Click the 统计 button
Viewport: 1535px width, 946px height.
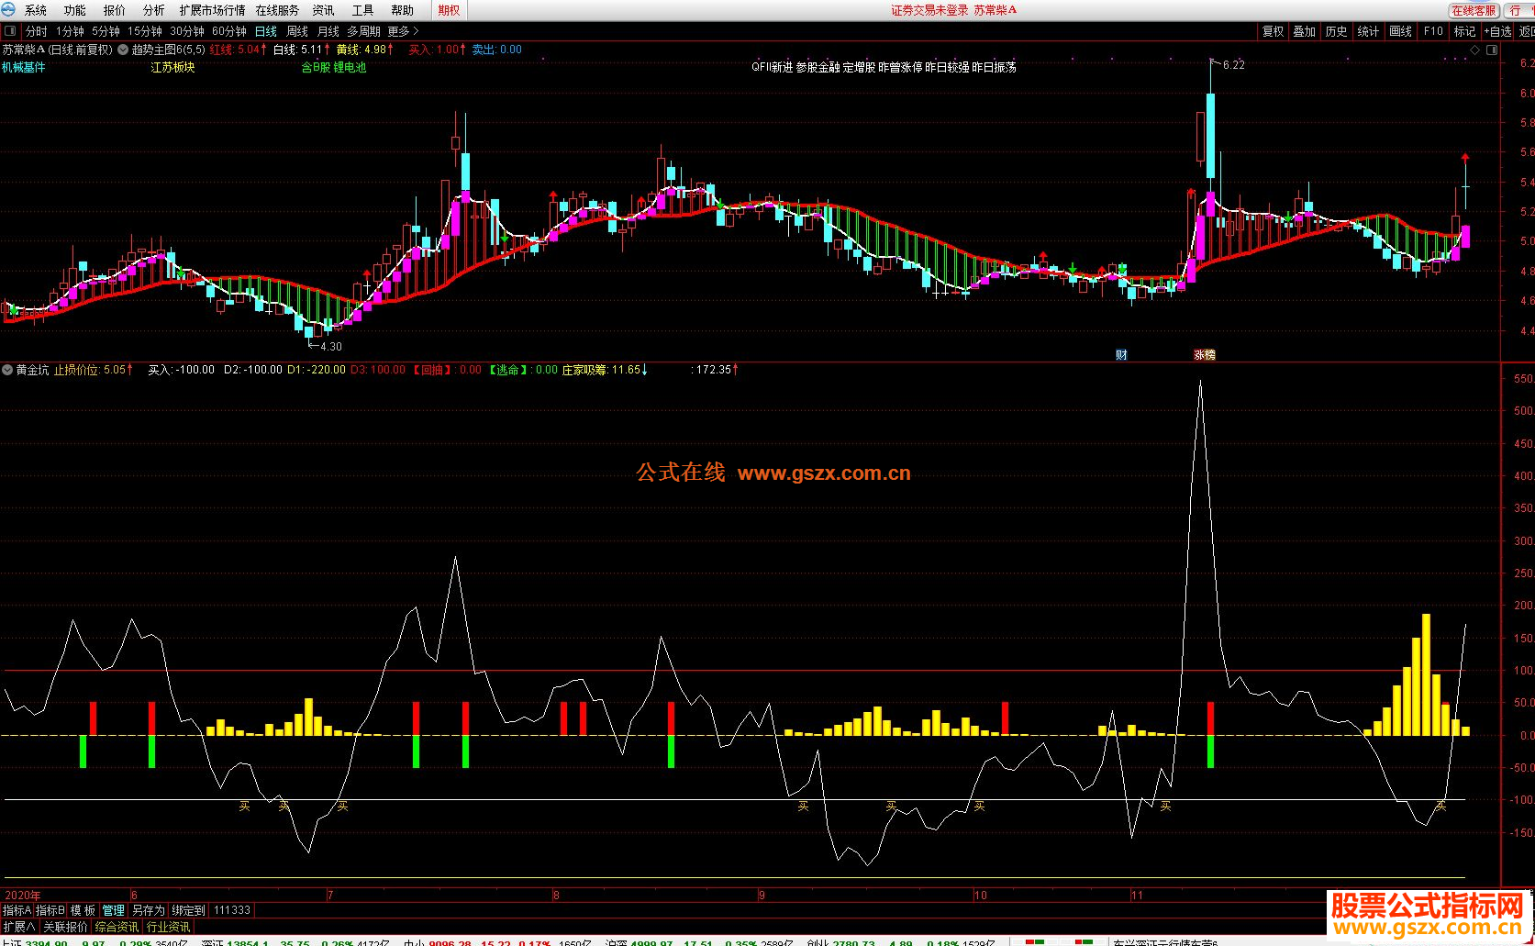[x=1368, y=31]
